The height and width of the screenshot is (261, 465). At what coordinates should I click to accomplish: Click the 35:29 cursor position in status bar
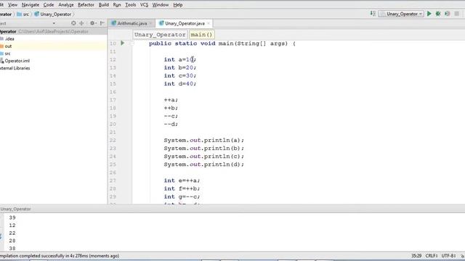click(x=416, y=256)
